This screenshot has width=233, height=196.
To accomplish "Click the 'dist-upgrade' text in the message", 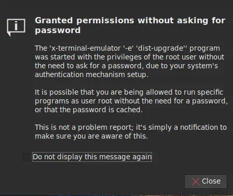I will 160,48.
